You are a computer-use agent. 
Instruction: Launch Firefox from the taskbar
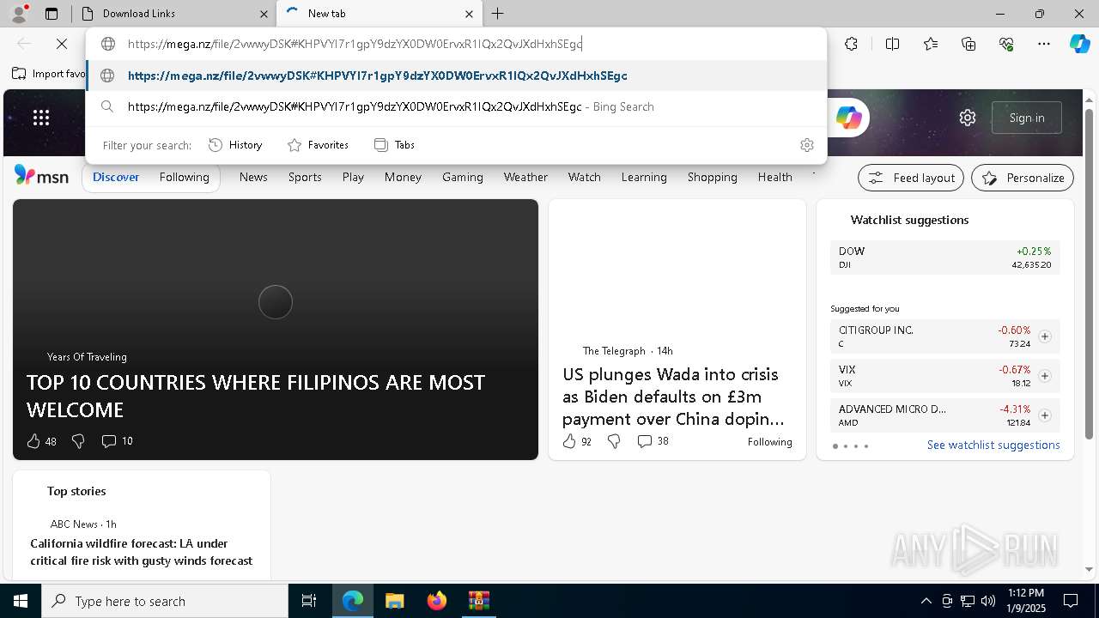pos(437,601)
